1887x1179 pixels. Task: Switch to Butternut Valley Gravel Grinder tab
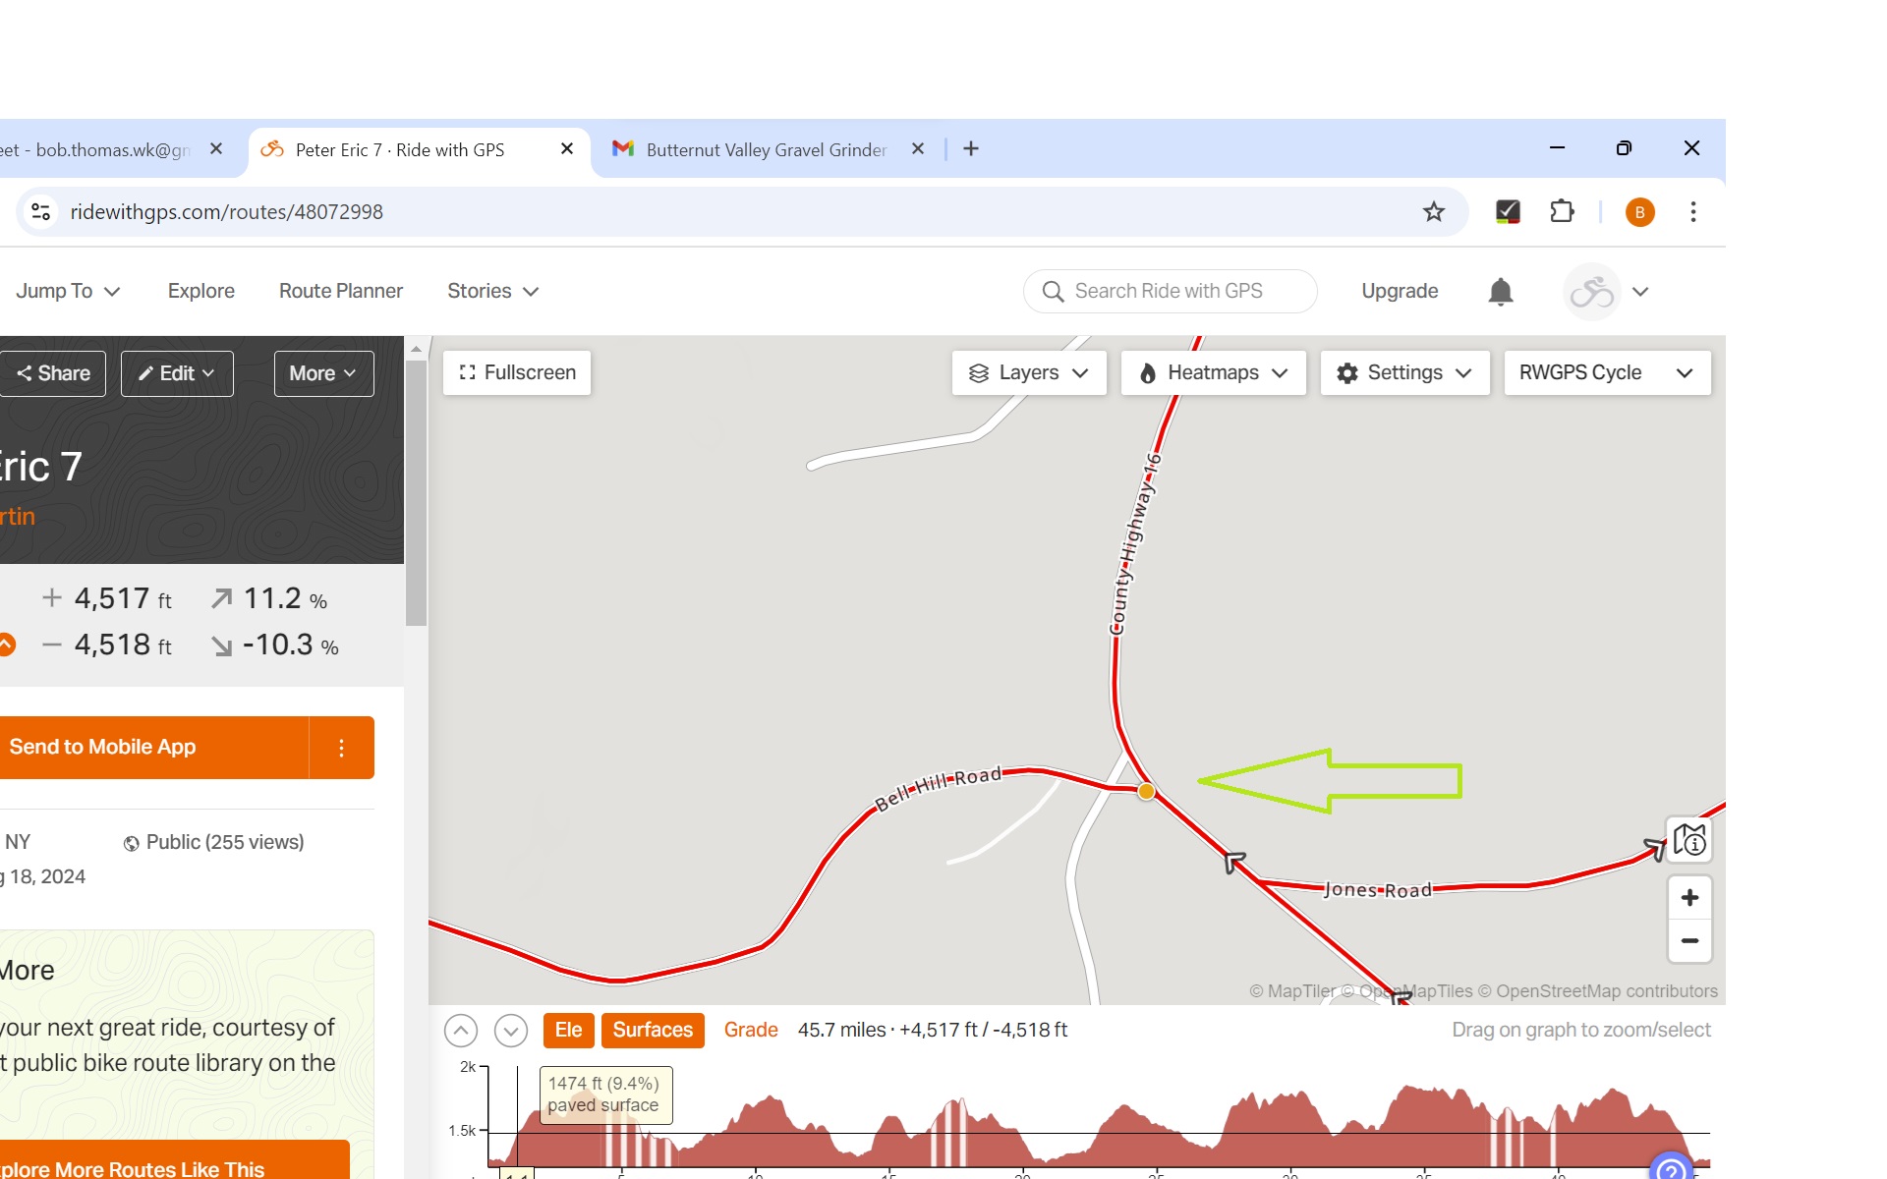tap(766, 150)
